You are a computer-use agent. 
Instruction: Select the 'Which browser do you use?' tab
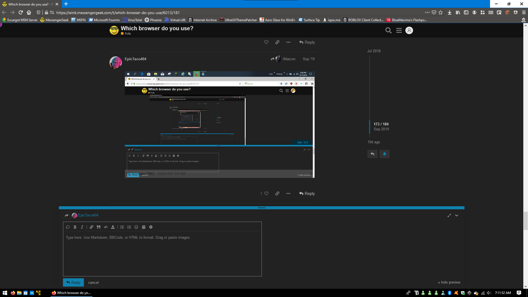click(x=30, y=4)
